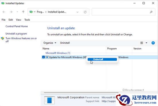Screen dimensions: 158x106
Task: Open Uninstall a program link
Action: [x=16, y=34]
